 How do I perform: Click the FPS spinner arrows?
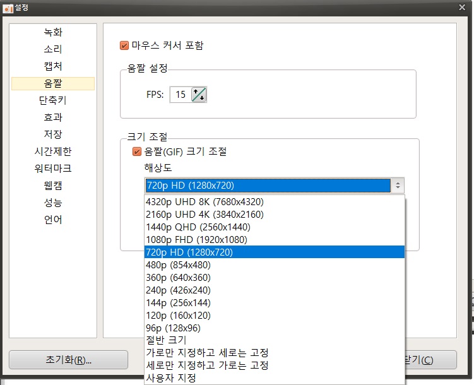tap(199, 95)
